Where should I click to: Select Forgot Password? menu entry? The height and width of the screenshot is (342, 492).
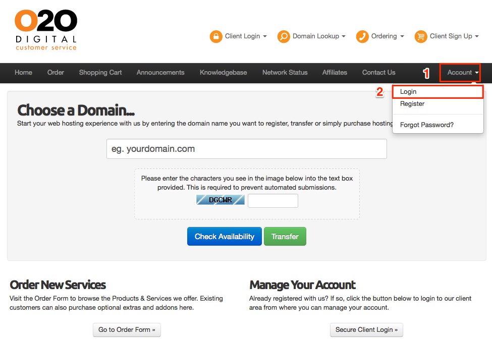pyautogui.click(x=426, y=125)
